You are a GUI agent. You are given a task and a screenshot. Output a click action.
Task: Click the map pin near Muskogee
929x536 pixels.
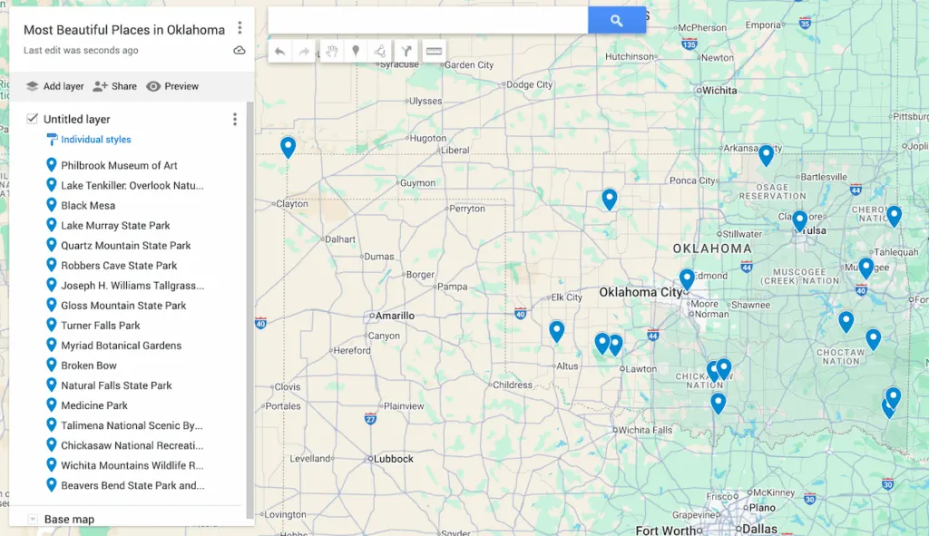(866, 268)
